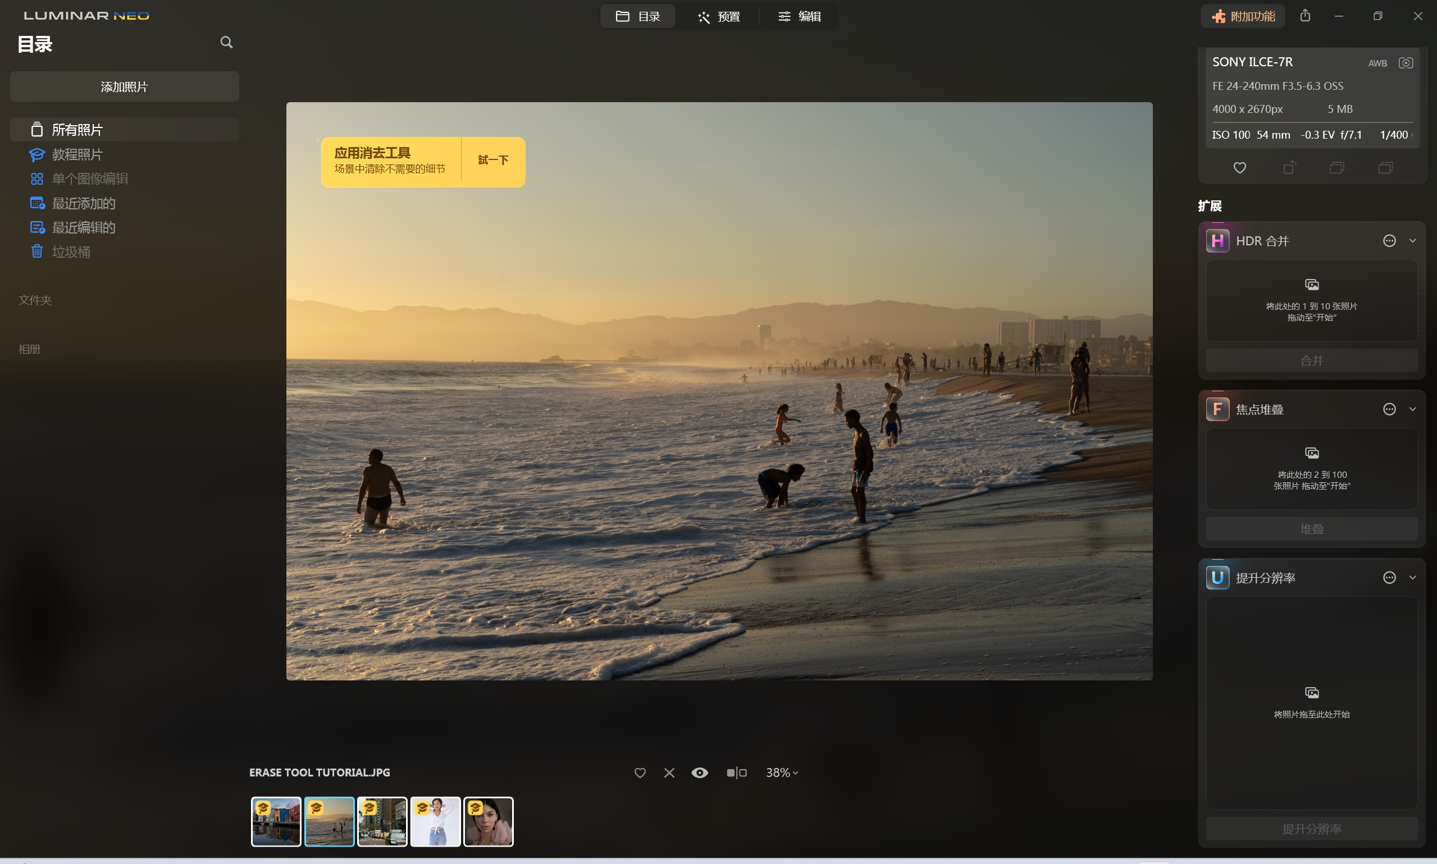Open the 附加功能 extras button
Image resolution: width=1437 pixels, height=864 pixels.
point(1243,16)
